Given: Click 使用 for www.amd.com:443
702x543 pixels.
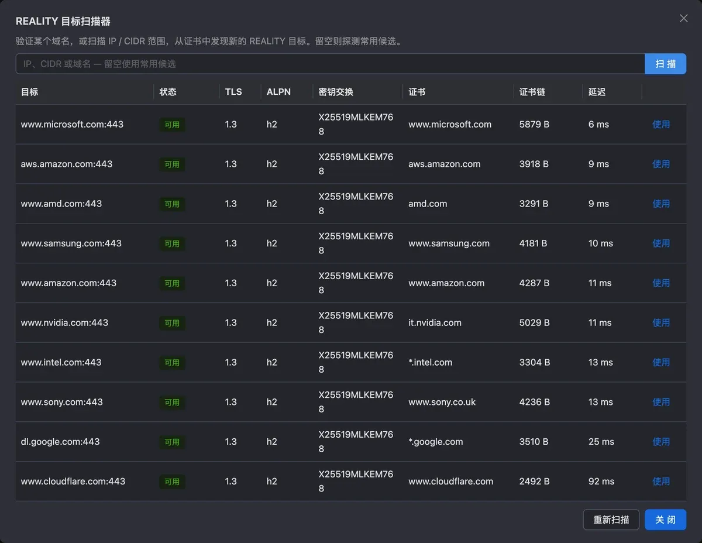Looking at the screenshot, I should coord(661,204).
